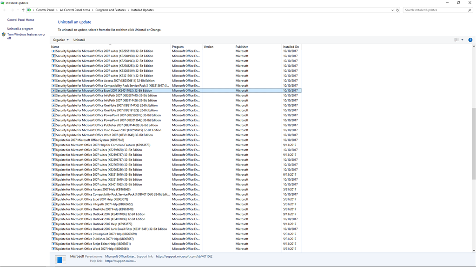Focus the Search Installed Updates field

436,10
